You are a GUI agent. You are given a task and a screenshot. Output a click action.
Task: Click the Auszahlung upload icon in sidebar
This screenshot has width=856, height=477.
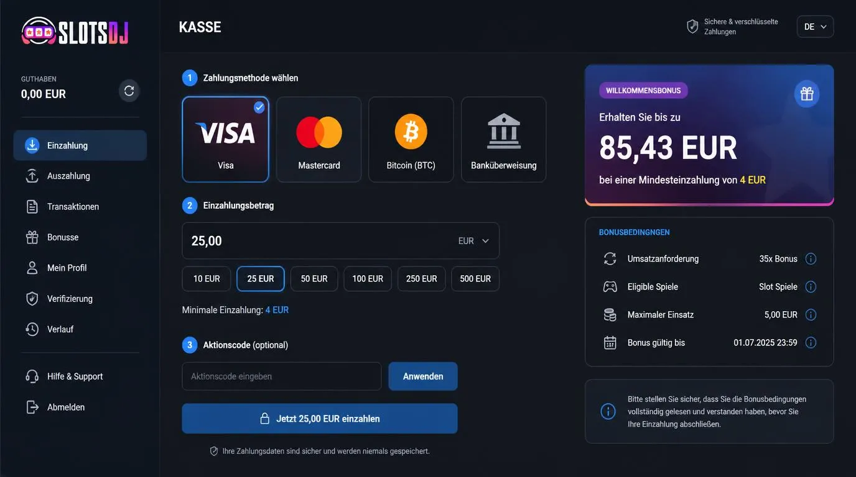(32, 176)
